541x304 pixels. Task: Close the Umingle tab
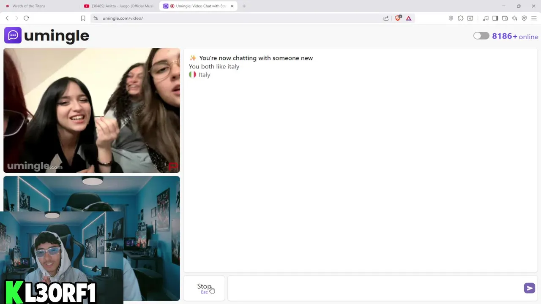point(232,6)
